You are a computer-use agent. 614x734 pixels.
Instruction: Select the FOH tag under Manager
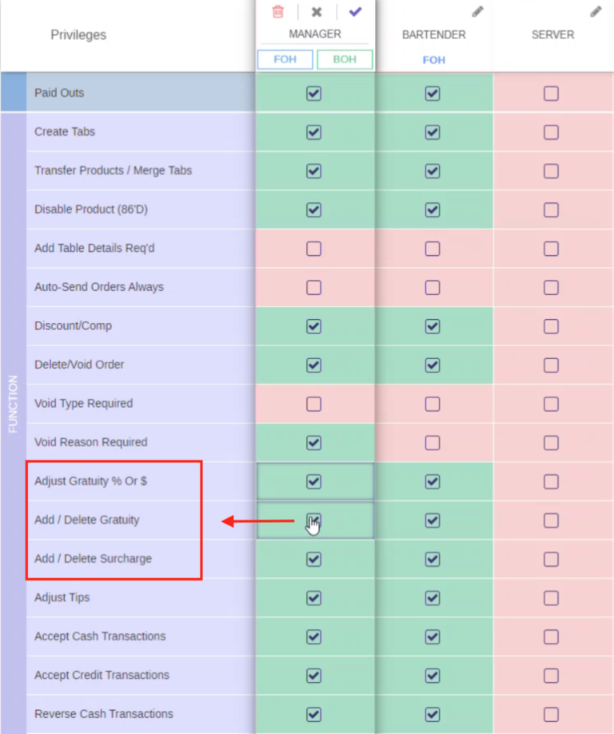285,59
